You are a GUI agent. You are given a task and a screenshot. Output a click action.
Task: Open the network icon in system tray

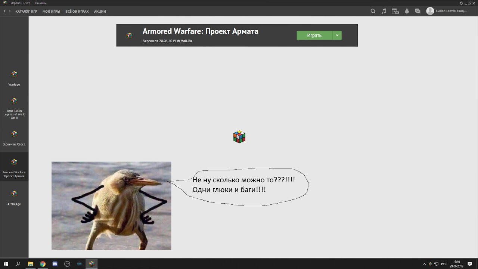point(436,264)
